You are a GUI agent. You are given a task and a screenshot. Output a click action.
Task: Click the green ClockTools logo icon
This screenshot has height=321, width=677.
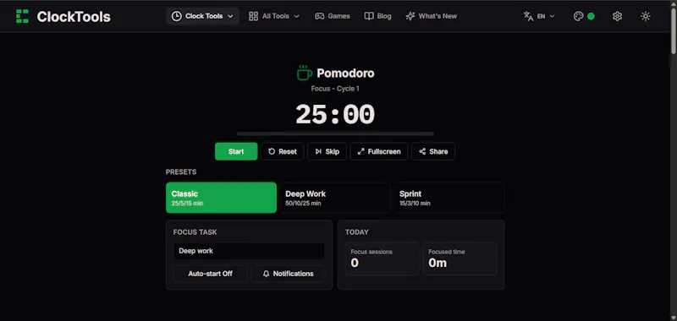22,16
